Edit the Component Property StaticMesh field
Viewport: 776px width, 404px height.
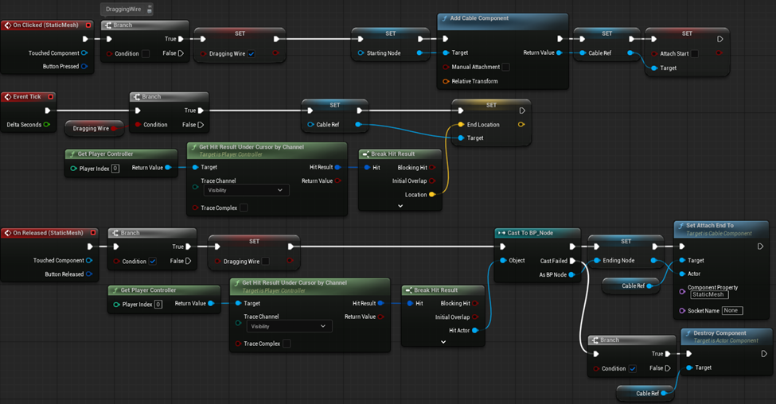click(x=709, y=295)
